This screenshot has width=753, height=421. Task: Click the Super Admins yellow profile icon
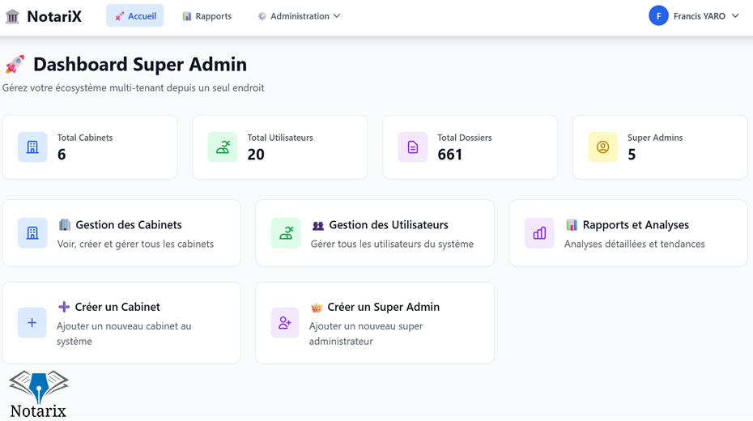[x=602, y=147]
